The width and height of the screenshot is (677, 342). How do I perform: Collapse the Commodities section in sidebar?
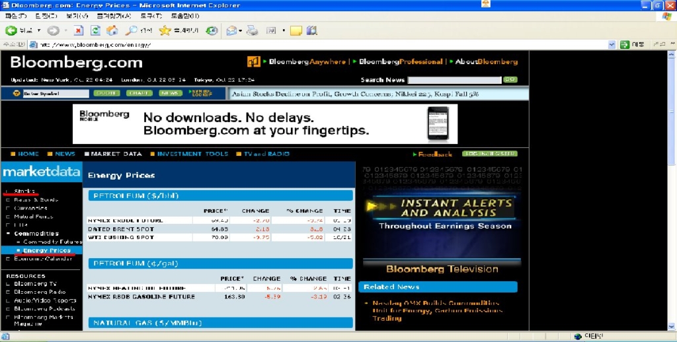8,234
